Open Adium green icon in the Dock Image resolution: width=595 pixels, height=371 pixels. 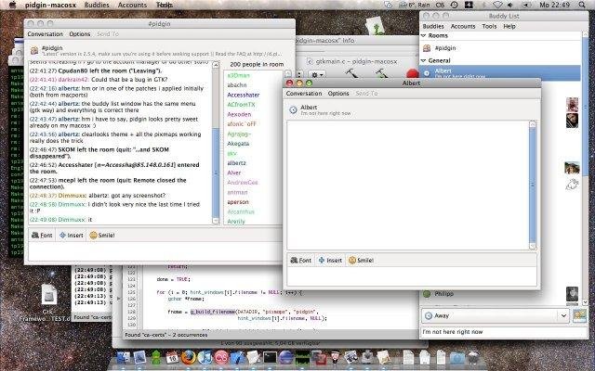[156, 357]
